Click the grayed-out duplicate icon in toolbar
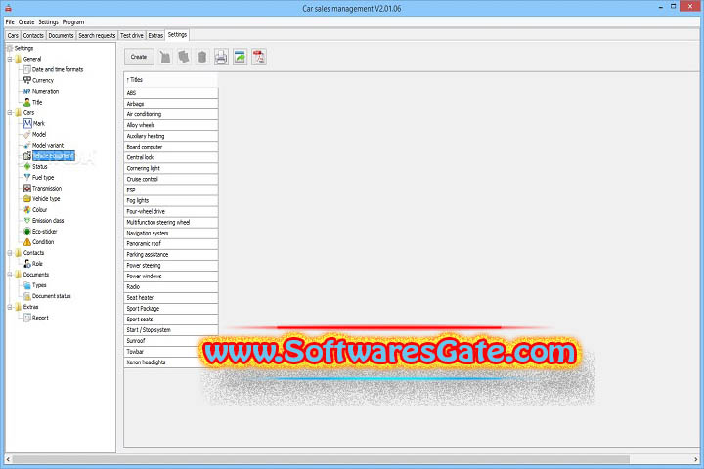The image size is (704, 469). point(184,57)
